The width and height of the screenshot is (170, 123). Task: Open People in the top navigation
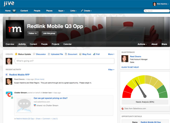[37, 11]
